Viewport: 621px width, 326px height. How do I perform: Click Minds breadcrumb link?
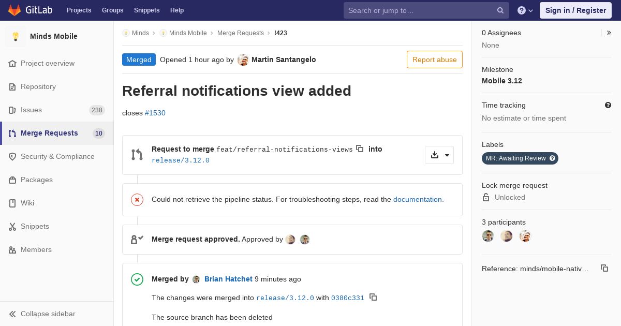(140, 33)
